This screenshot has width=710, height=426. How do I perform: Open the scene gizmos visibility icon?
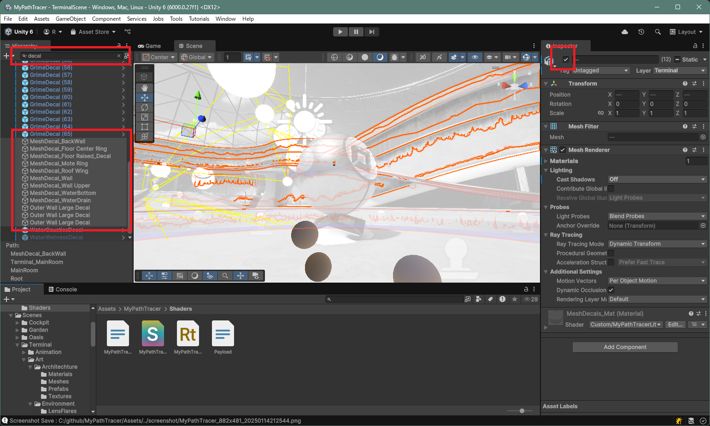526,57
